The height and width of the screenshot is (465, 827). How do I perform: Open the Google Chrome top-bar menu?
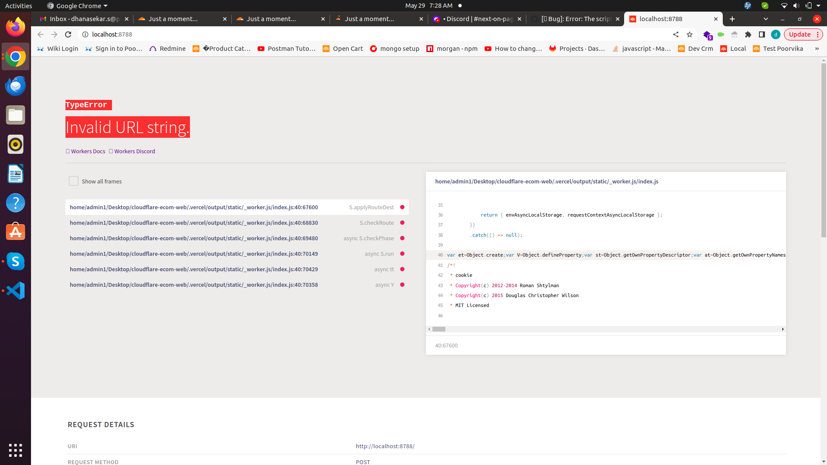[x=77, y=6]
